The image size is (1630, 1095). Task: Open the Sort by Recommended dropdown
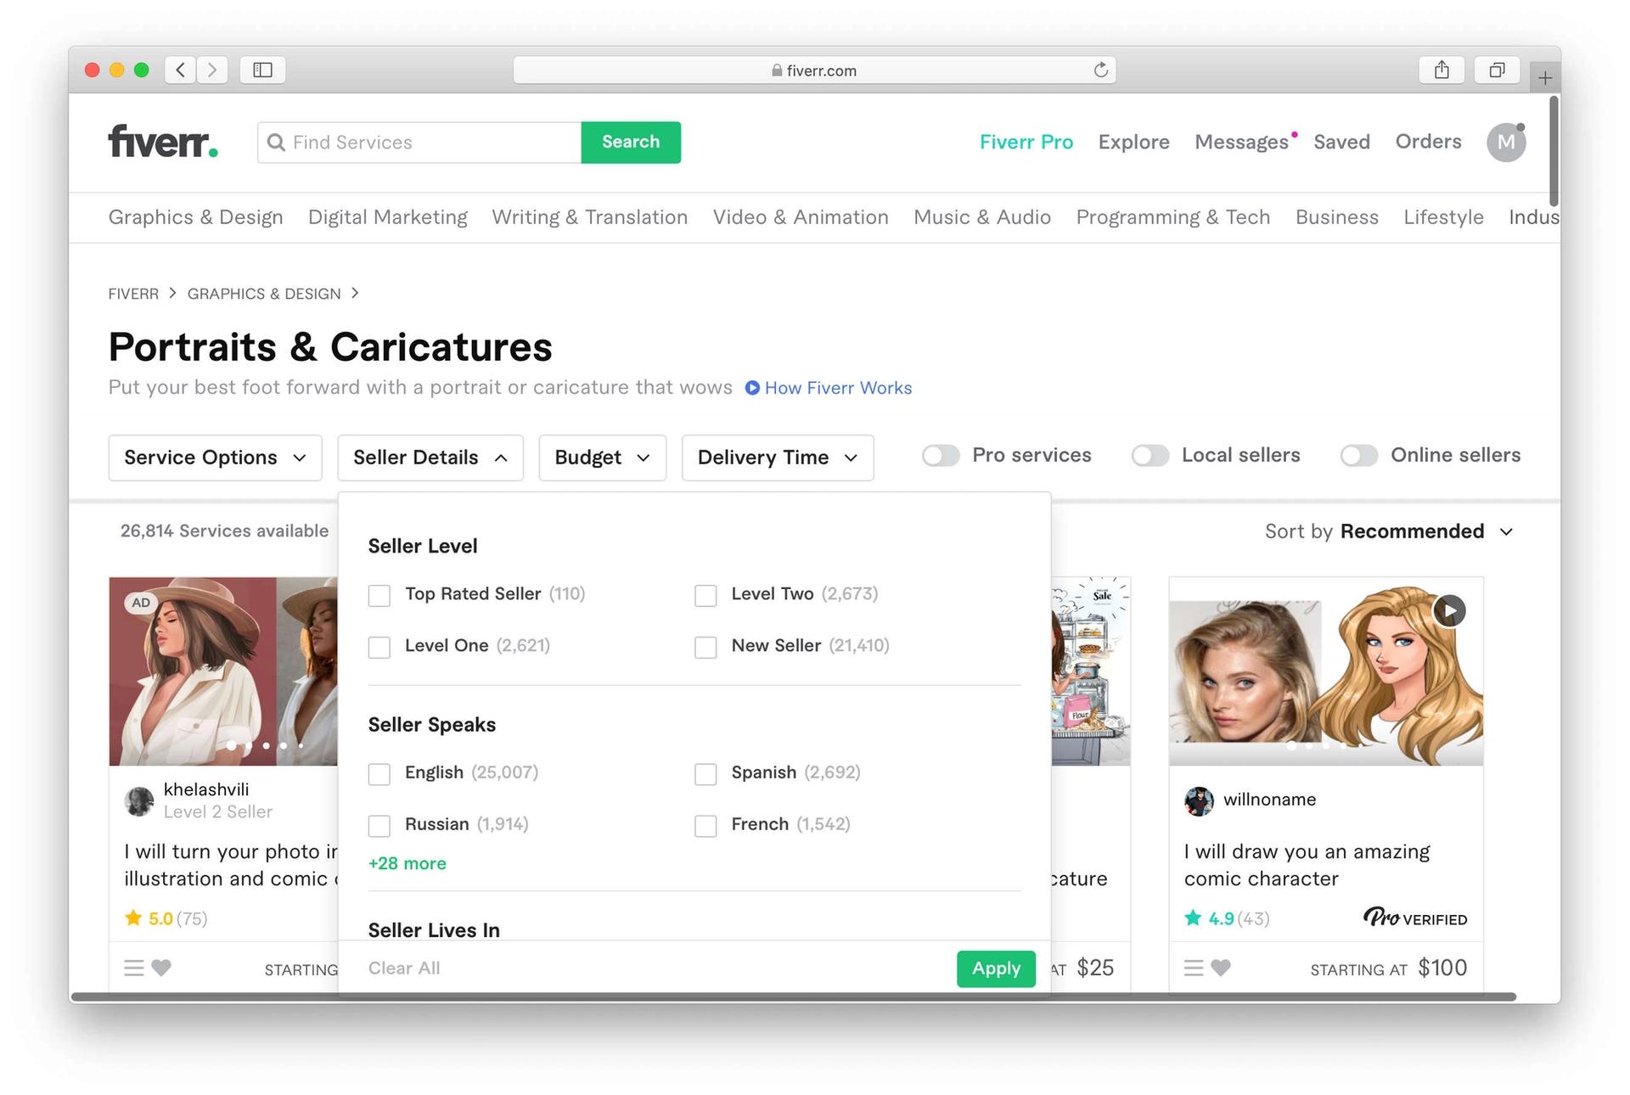pyautogui.click(x=1389, y=531)
